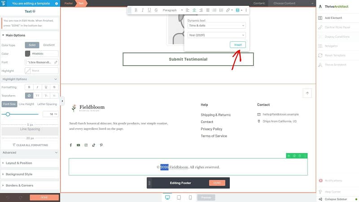
Task: Open Shipping & Returns link
Action: pyautogui.click(x=216, y=115)
